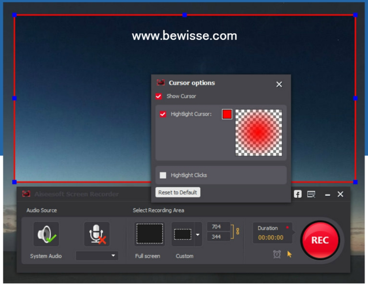368x287 pixels.
Task: Minimize the Screen Recorder window
Action: tap(328, 195)
